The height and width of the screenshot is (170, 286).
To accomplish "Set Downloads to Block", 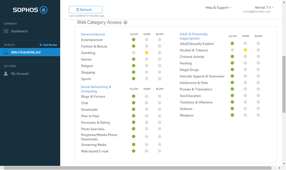I will point(160,109).
